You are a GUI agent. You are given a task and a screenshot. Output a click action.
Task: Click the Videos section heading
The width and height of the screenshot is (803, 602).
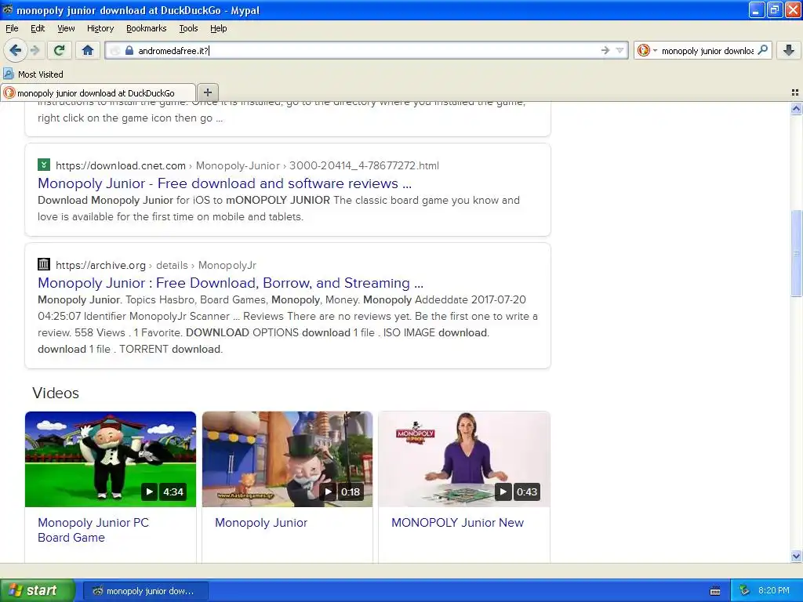coord(56,393)
